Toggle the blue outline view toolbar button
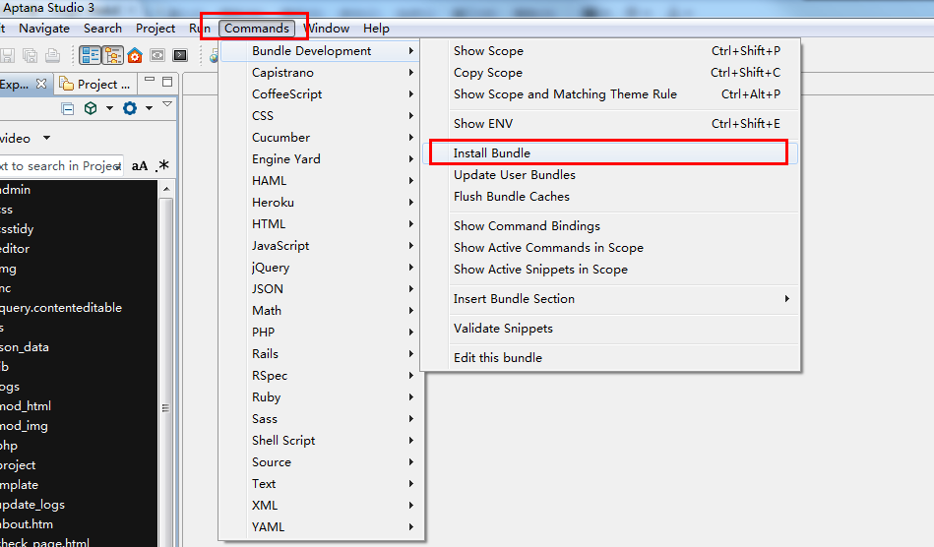 pos(91,55)
